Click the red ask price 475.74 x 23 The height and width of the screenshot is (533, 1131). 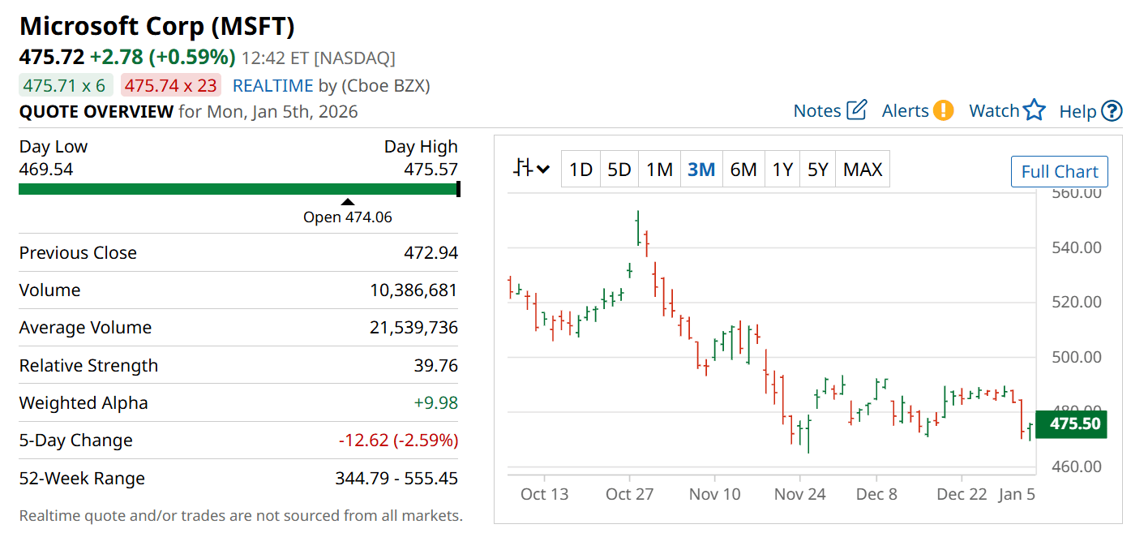(x=171, y=86)
